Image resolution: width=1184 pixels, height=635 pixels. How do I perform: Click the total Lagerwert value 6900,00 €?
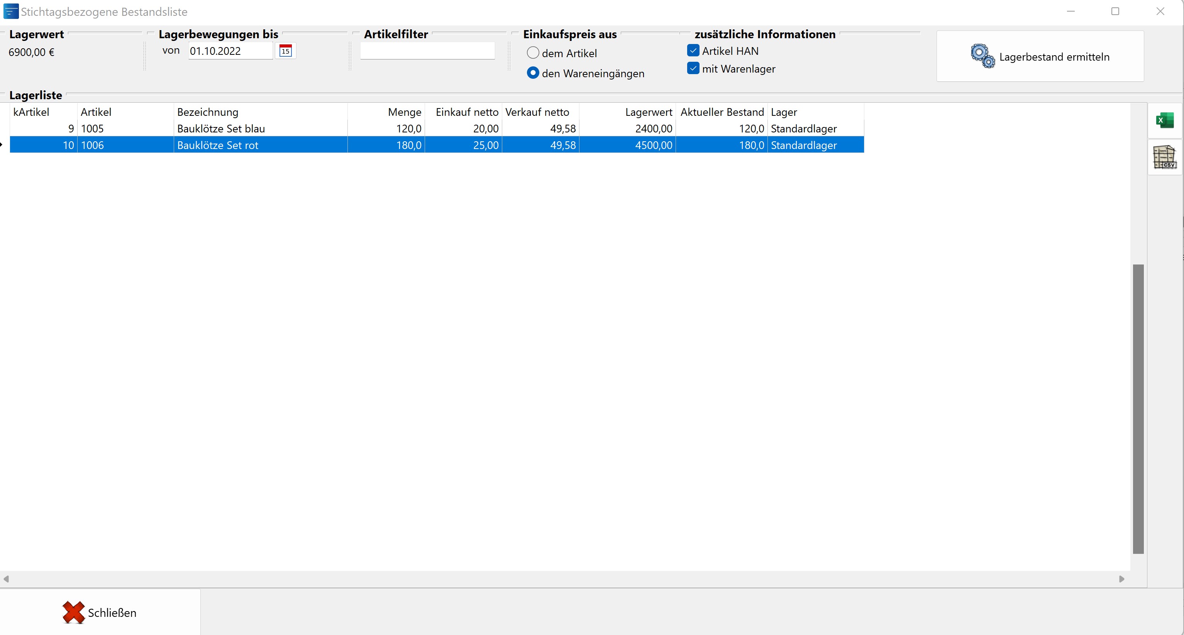(31, 52)
